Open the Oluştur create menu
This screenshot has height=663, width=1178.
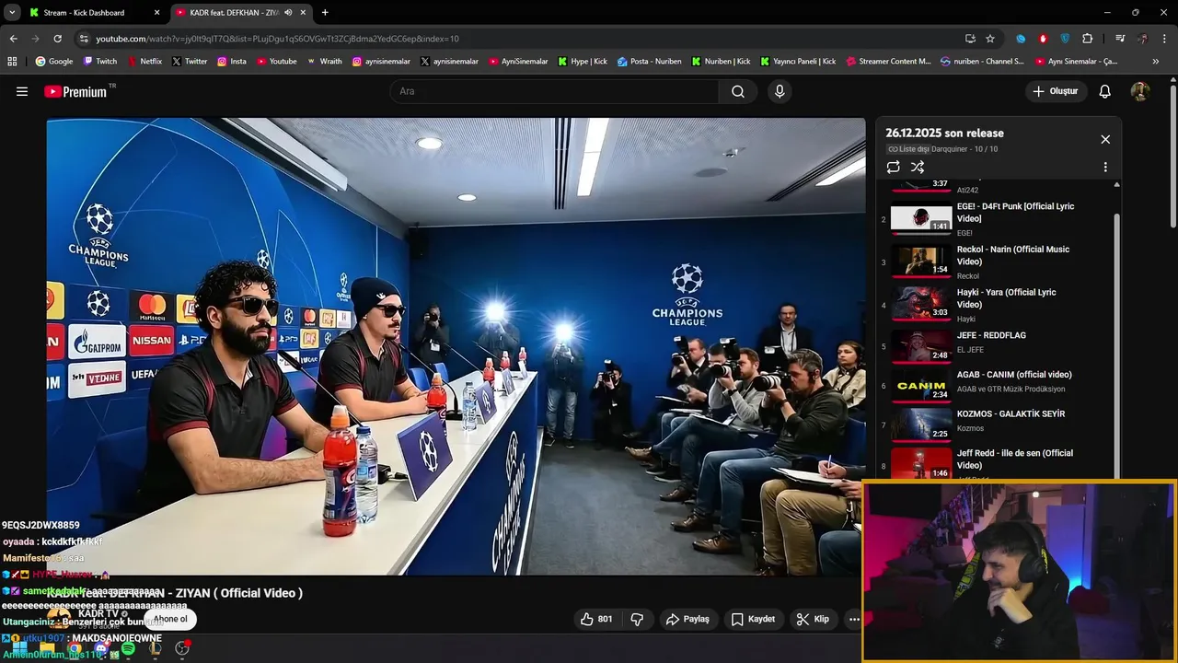point(1057,91)
